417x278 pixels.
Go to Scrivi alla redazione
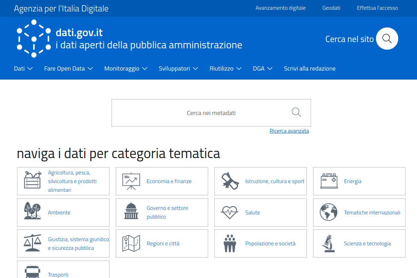[x=310, y=68]
